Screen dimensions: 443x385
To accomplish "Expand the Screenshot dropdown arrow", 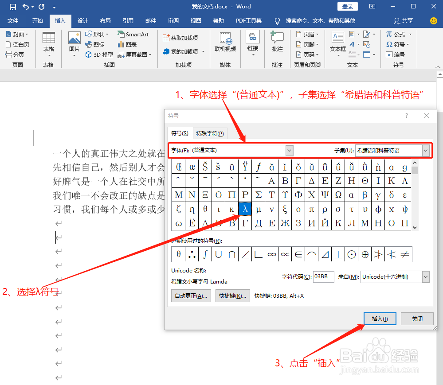I will tap(150, 55).
